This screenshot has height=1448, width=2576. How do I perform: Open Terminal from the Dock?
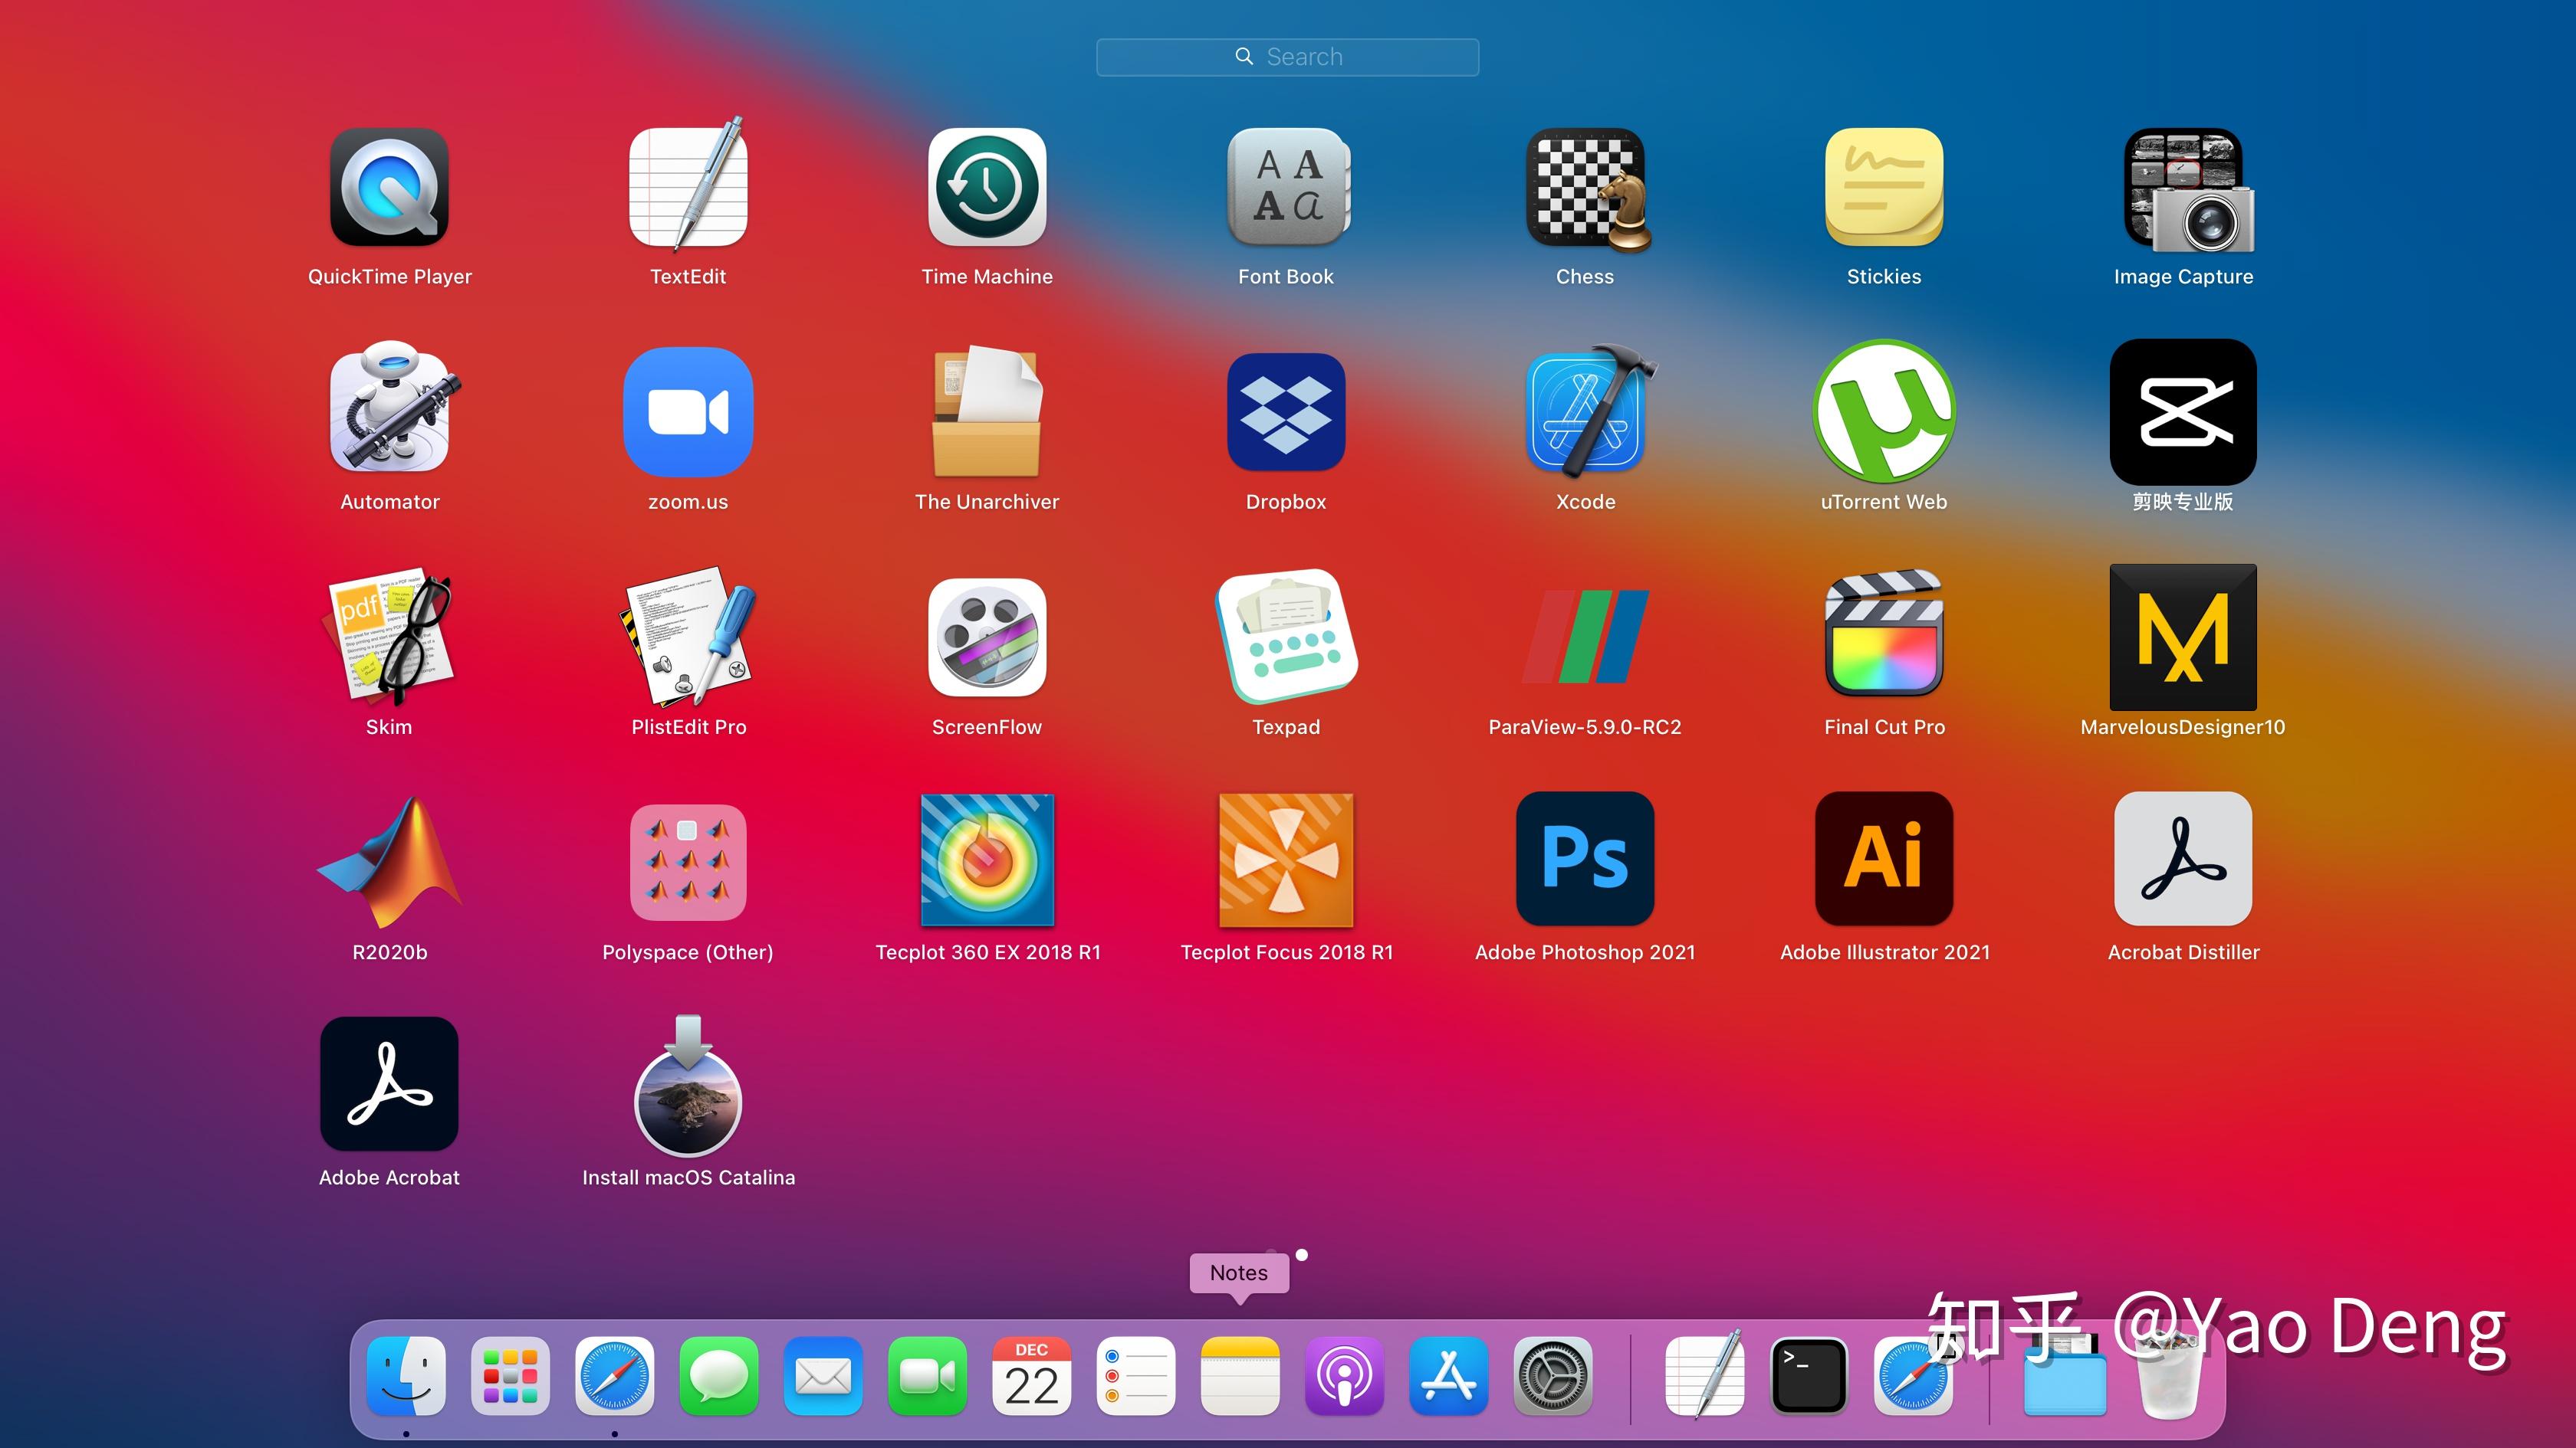pos(1808,1376)
